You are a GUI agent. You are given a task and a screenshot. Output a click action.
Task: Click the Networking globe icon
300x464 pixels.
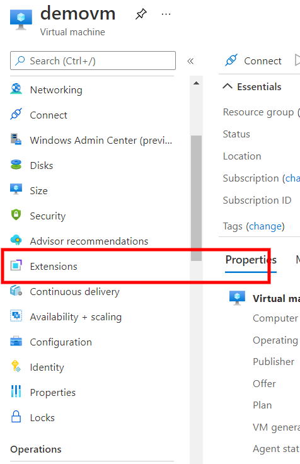point(16,89)
